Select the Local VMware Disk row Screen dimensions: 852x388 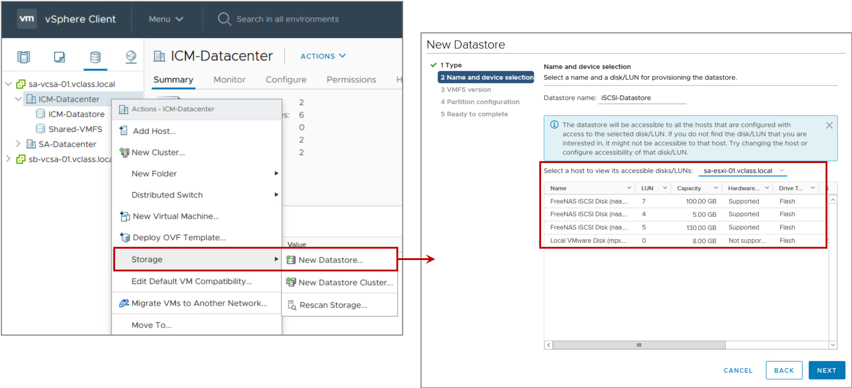coord(685,240)
